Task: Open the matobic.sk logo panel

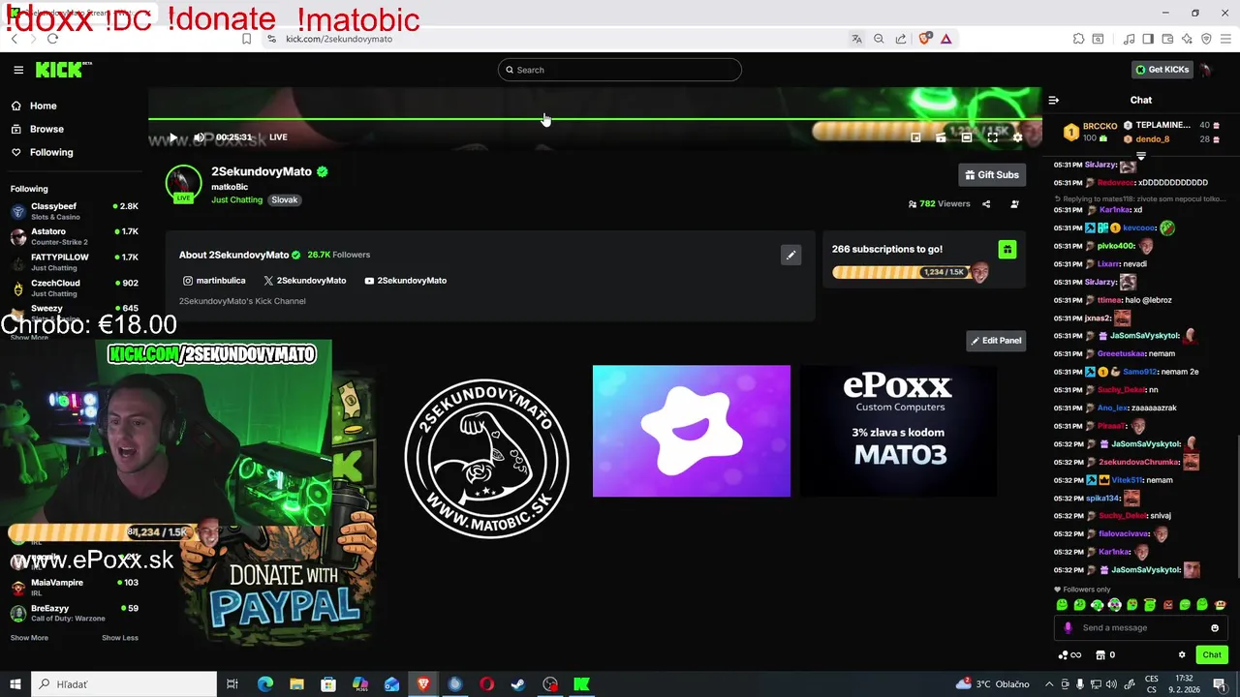Action: point(486,459)
